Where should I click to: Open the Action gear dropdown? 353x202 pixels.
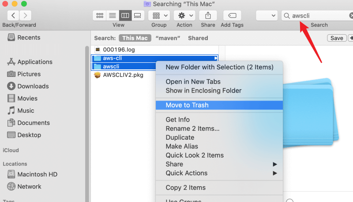184,15
